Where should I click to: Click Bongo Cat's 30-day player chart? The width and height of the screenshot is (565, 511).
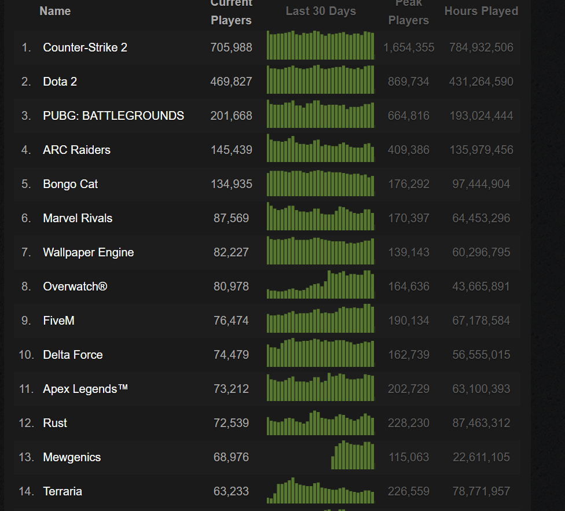(x=321, y=182)
